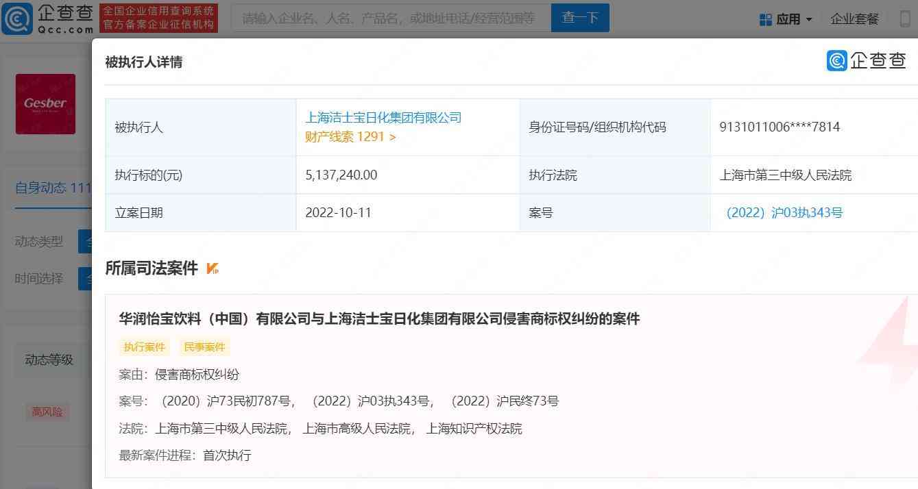Select filing date 2022-10-11
The image size is (918, 489).
(338, 213)
